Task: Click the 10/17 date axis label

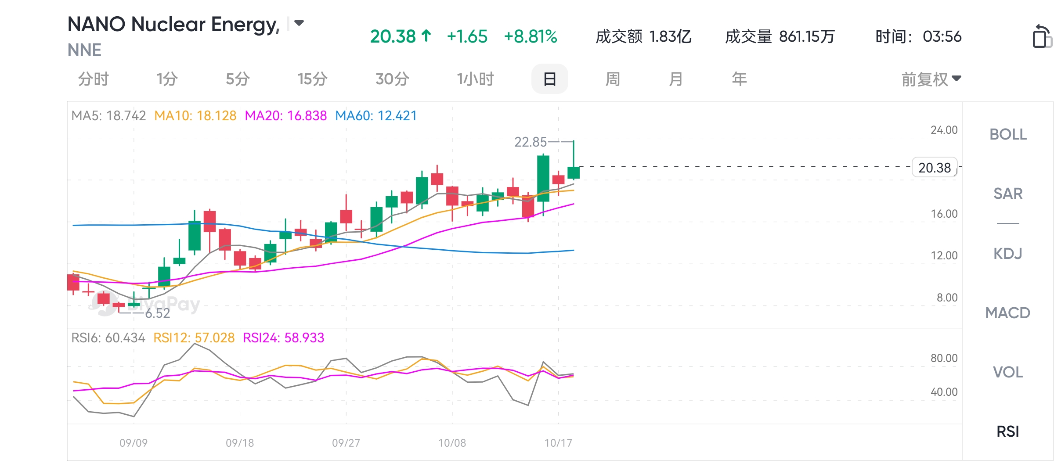Action: pos(558,443)
